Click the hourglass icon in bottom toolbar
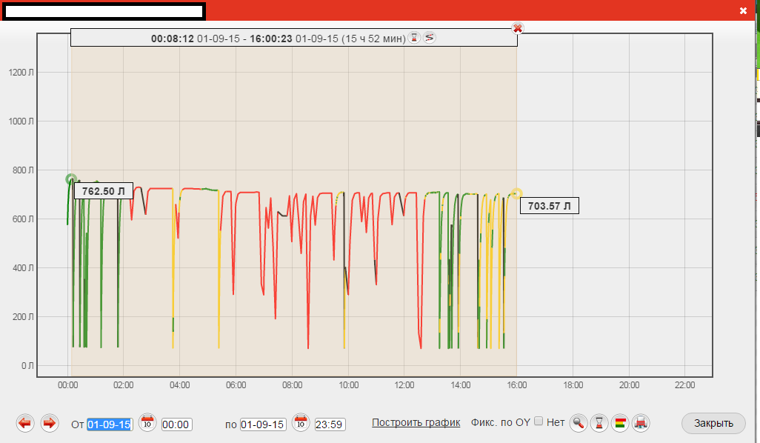Image resolution: width=760 pixels, height=443 pixels. pos(599,423)
